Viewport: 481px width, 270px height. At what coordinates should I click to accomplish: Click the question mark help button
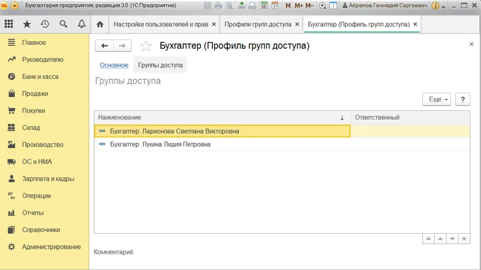click(x=462, y=99)
